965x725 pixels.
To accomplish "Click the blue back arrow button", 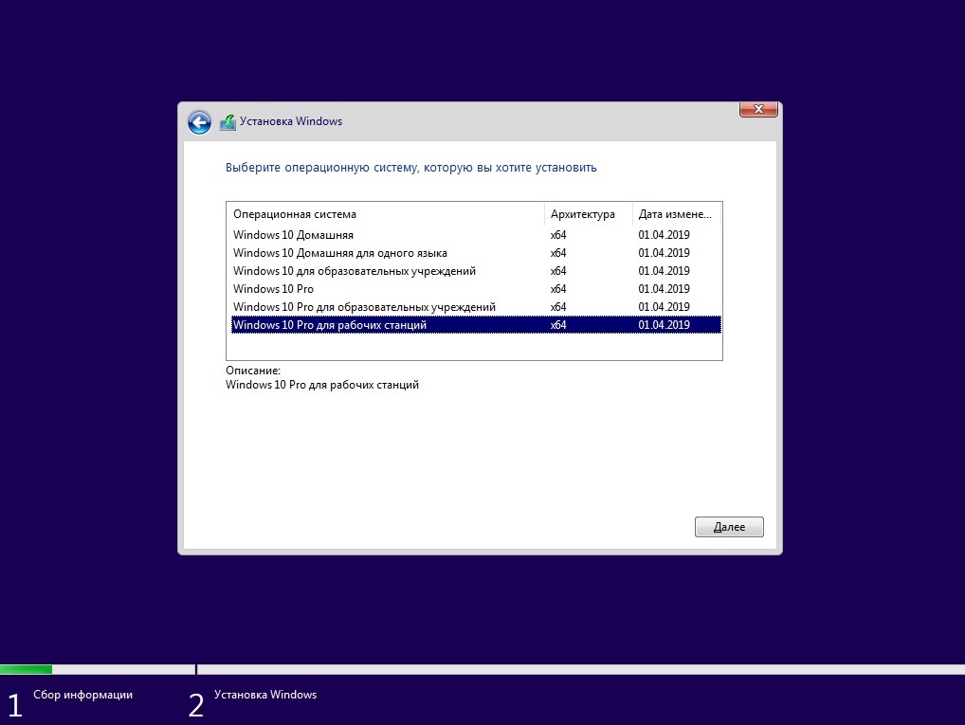I will pos(199,122).
